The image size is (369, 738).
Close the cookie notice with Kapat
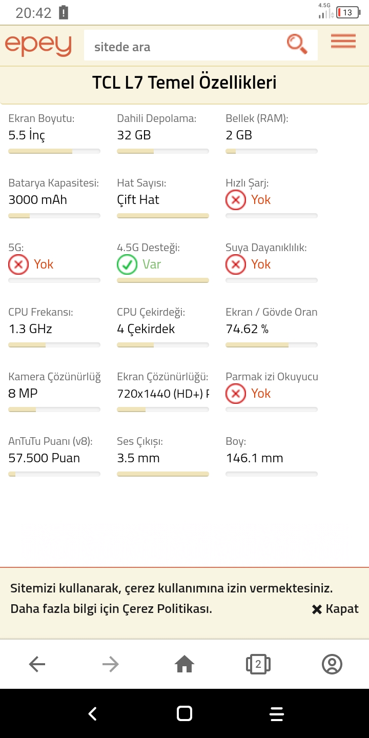pos(335,609)
